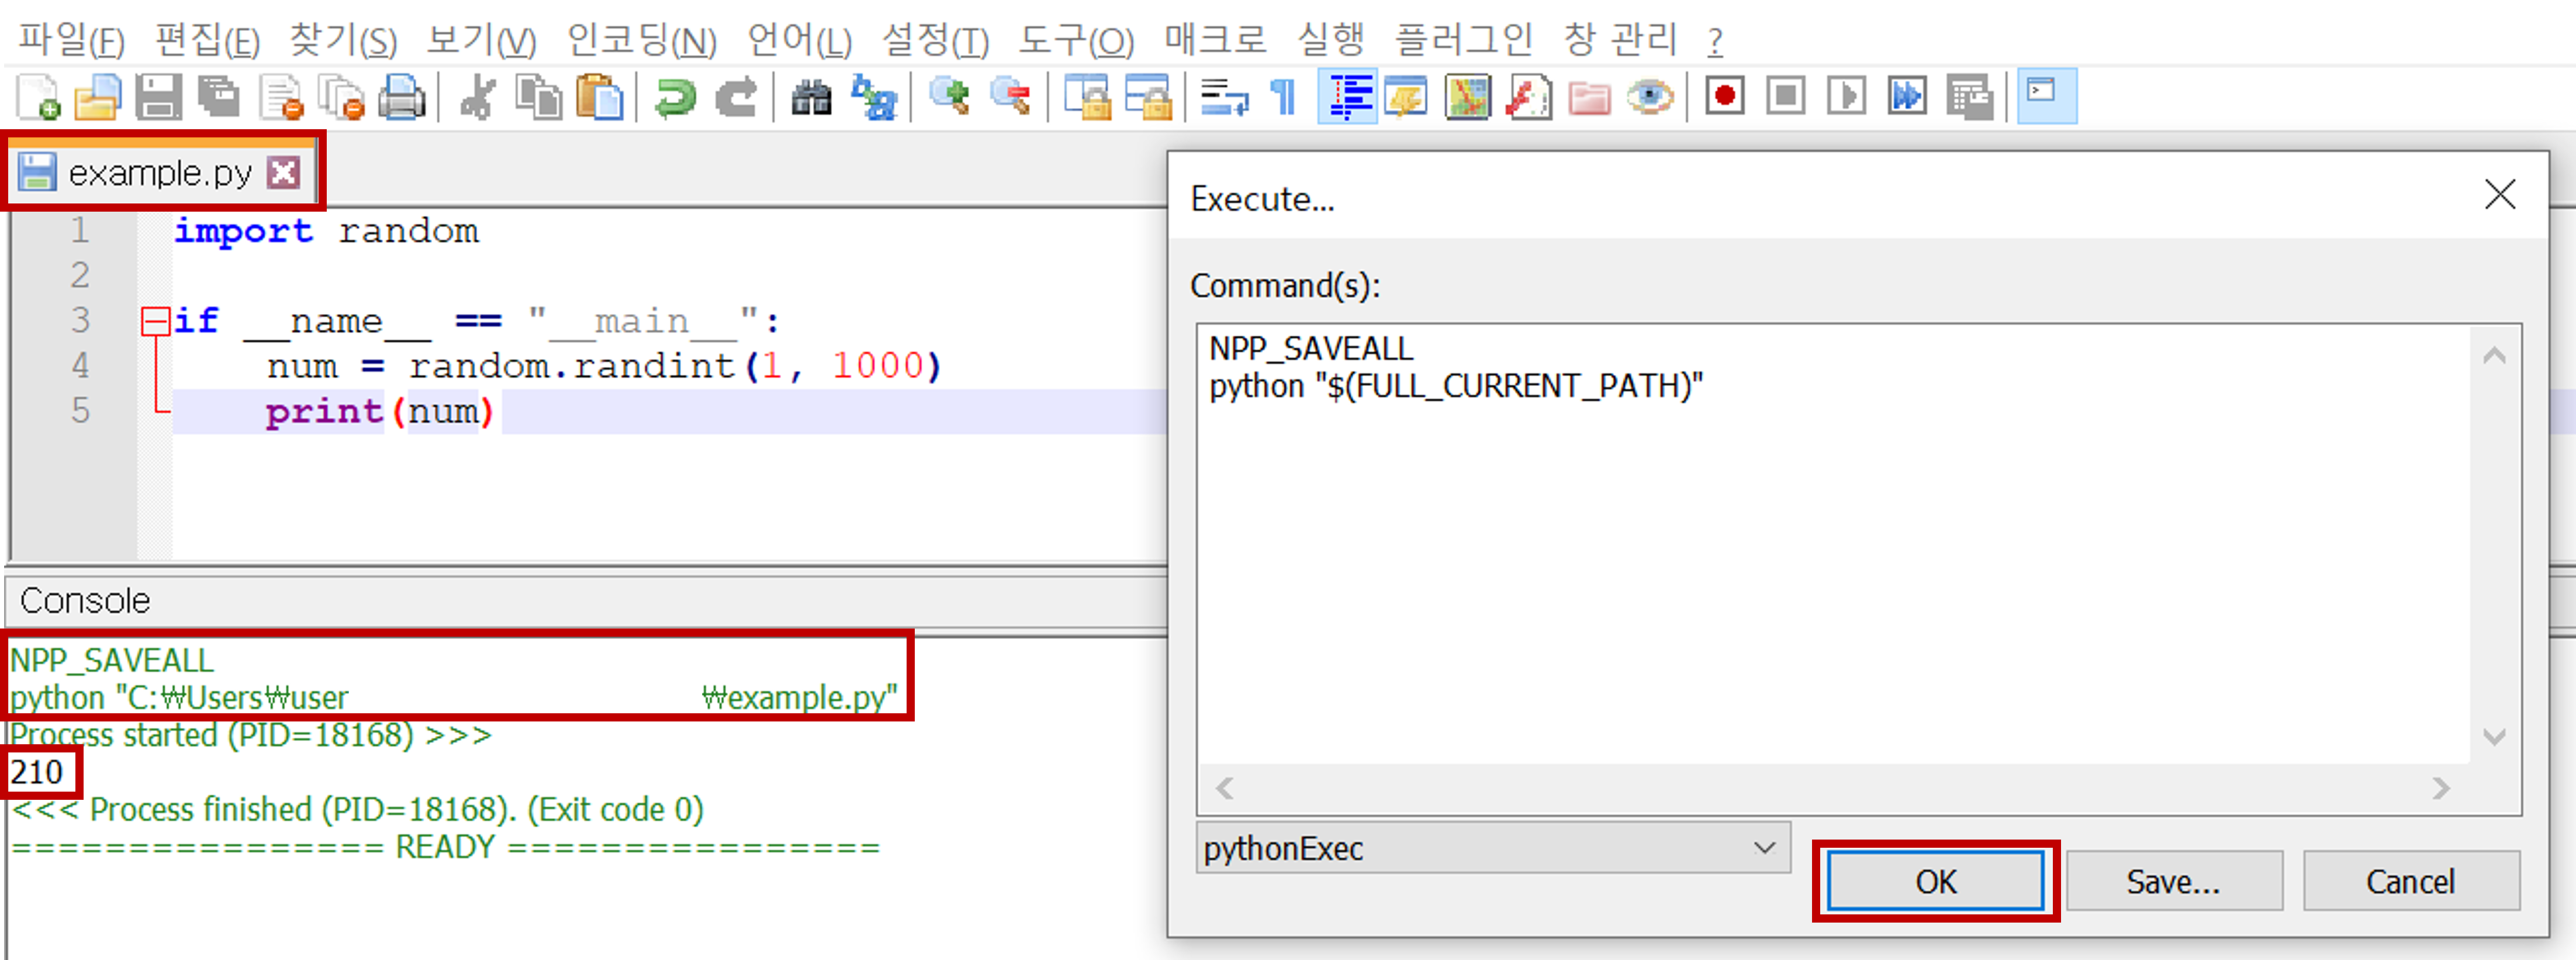
Task: Open the 플러그인 menu
Action: click(1463, 40)
